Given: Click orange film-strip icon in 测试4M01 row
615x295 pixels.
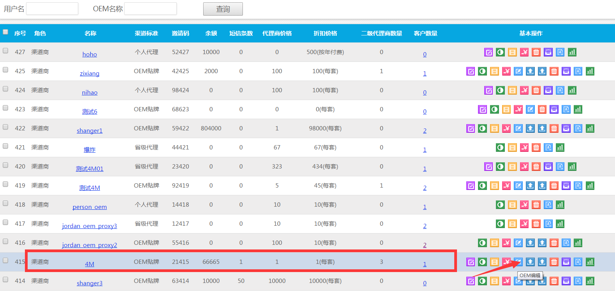Looking at the screenshot, I should pyautogui.click(x=512, y=167).
